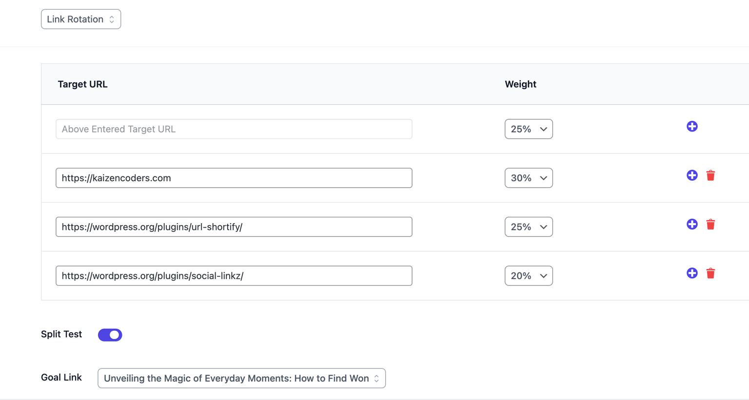Add a row after the social-linkz URL

[692, 273]
